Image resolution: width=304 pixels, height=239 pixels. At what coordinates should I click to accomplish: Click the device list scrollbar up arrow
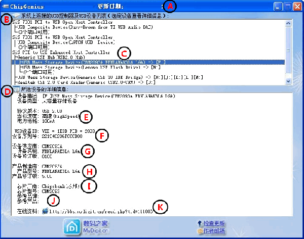[288, 23]
